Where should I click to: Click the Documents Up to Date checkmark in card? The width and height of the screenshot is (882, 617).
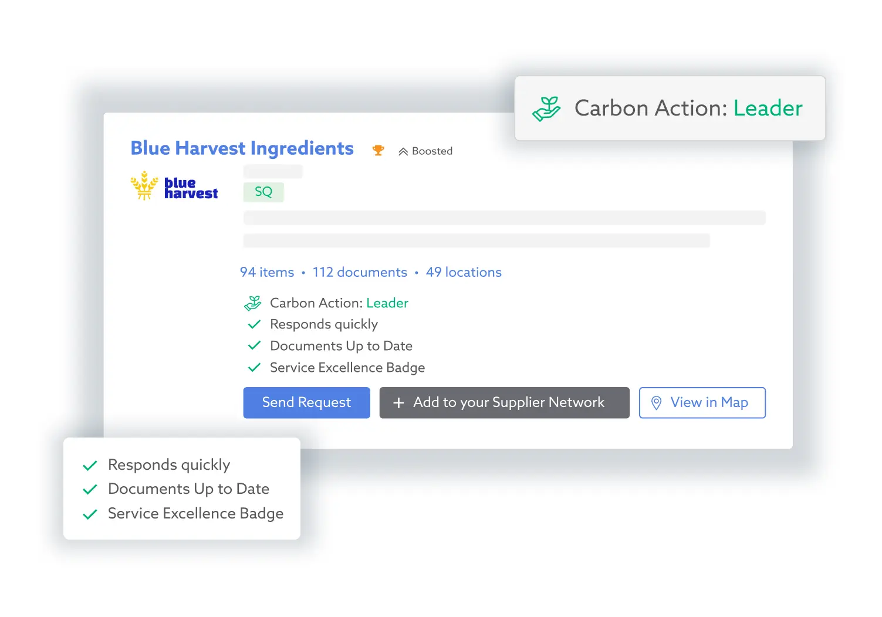click(x=254, y=346)
